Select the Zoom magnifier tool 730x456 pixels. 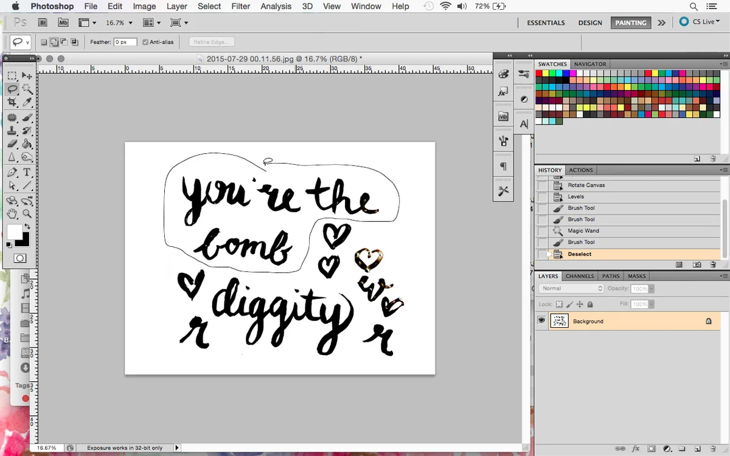tap(27, 213)
